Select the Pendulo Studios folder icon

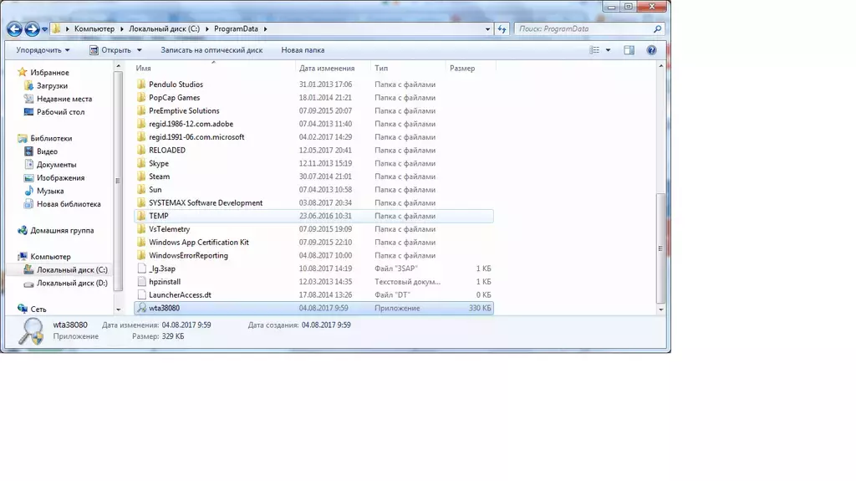coord(141,84)
